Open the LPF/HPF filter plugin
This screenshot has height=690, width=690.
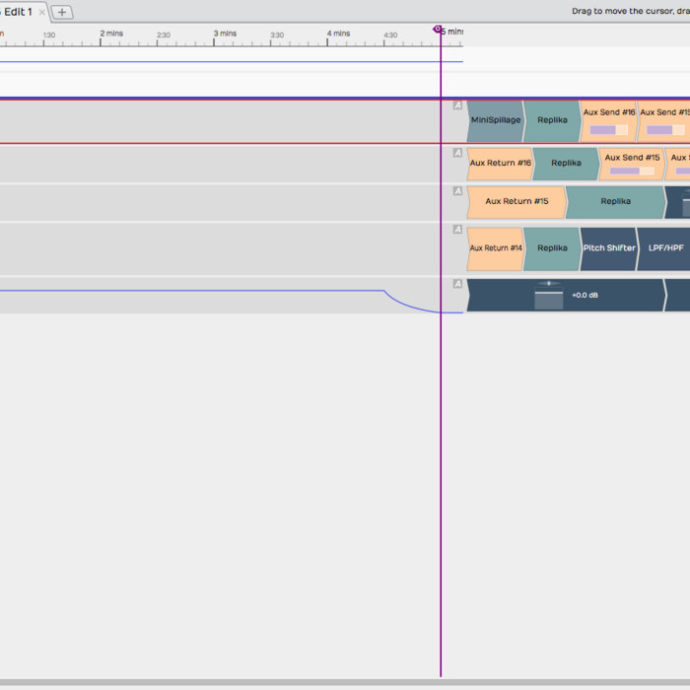pyautogui.click(x=665, y=247)
